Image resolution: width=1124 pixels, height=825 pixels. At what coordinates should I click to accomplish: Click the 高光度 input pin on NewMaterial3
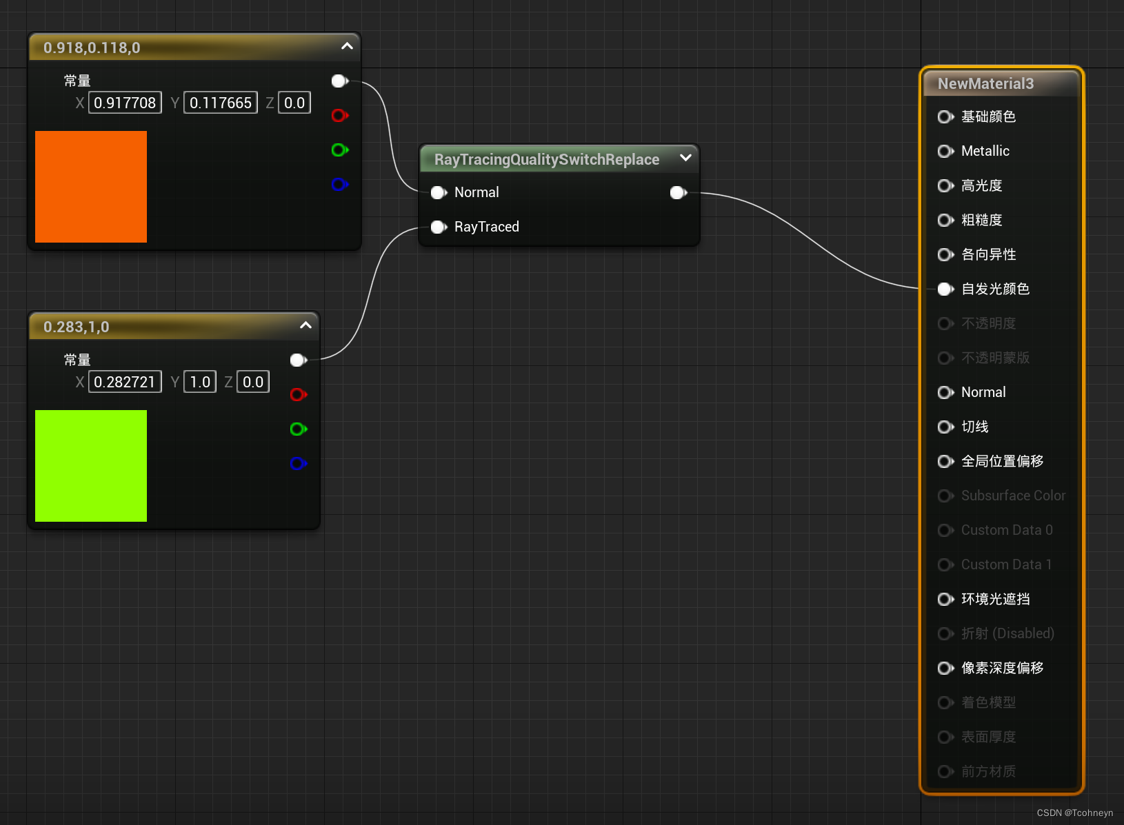tap(946, 186)
